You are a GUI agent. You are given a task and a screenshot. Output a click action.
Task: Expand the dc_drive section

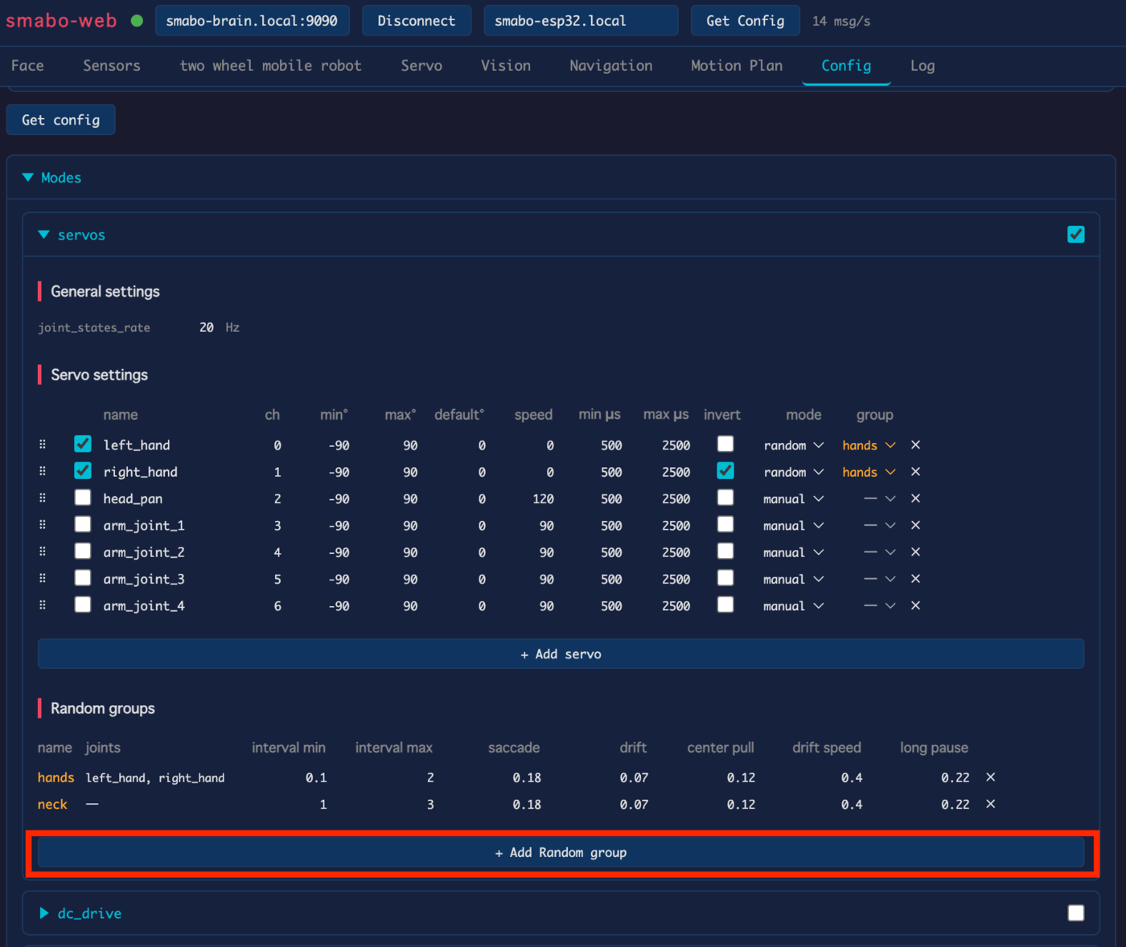(80, 913)
